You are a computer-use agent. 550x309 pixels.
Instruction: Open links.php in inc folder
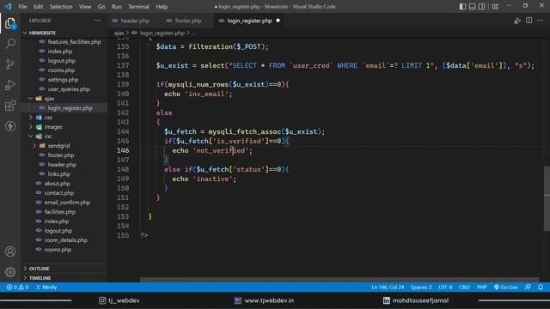coord(59,174)
